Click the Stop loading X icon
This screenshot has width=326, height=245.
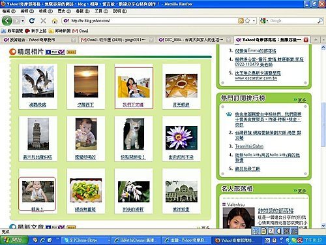tap(43, 21)
